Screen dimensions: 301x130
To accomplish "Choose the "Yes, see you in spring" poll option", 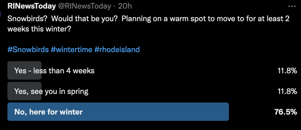I will (x=51, y=91).
